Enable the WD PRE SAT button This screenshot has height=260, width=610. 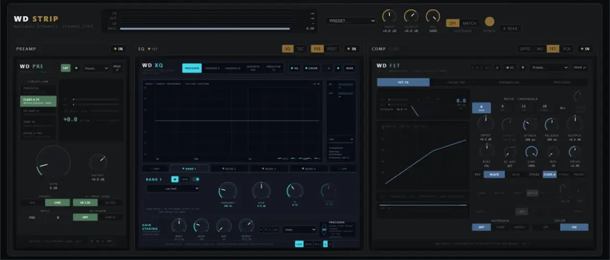click(66, 68)
